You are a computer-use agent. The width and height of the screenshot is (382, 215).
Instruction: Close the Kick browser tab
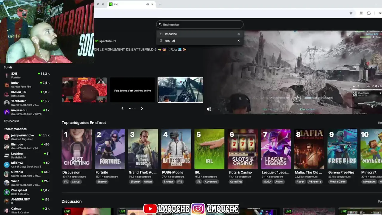(153, 4)
